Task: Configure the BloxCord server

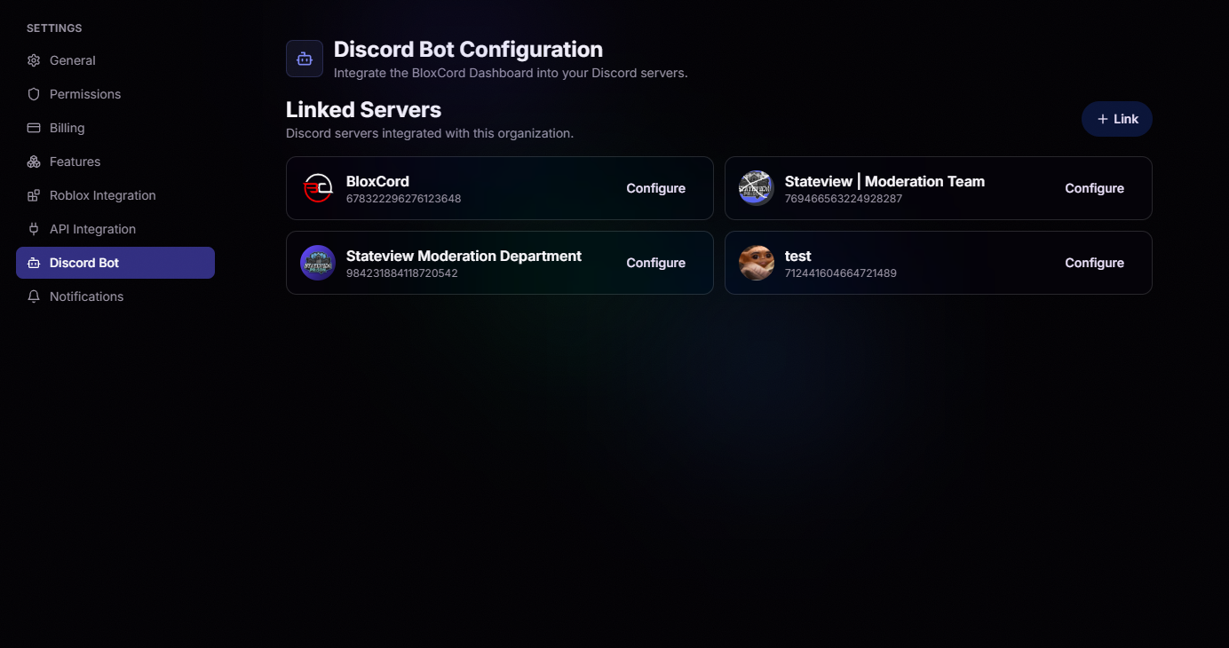Action: pyautogui.click(x=656, y=188)
